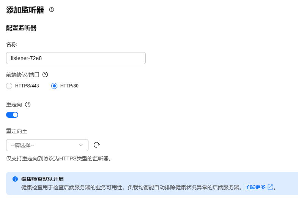The height and width of the screenshot is (206, 298).
Task: Open the 了解更多 link
Action: tap(255, 187)
